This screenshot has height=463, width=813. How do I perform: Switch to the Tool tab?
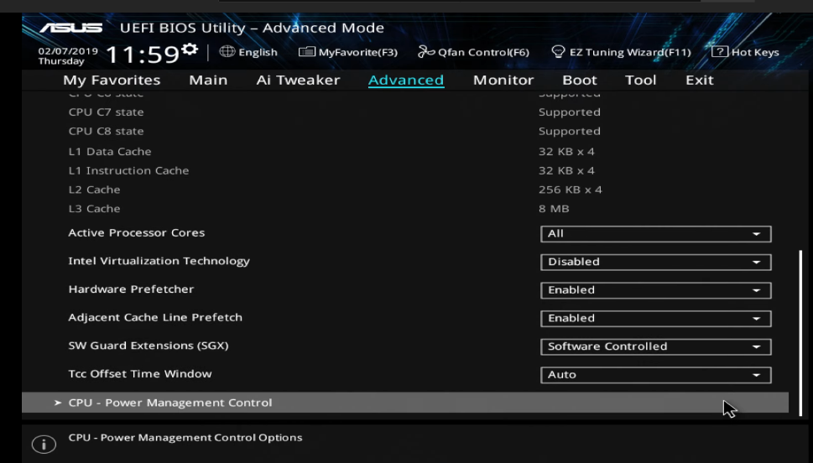tap(640, 80)
